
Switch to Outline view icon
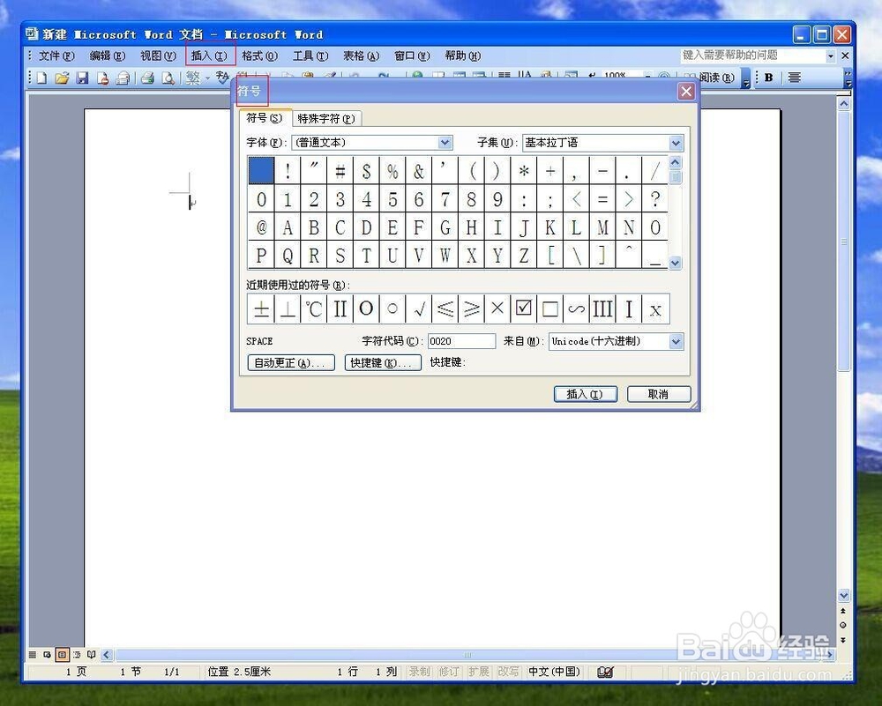(77, 655)
